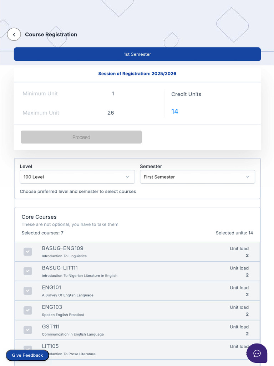Viewport: 274px width, 366px height.
Task: Toggle the ENG103 Spoken English checkbox
Action: pos(28,311)
